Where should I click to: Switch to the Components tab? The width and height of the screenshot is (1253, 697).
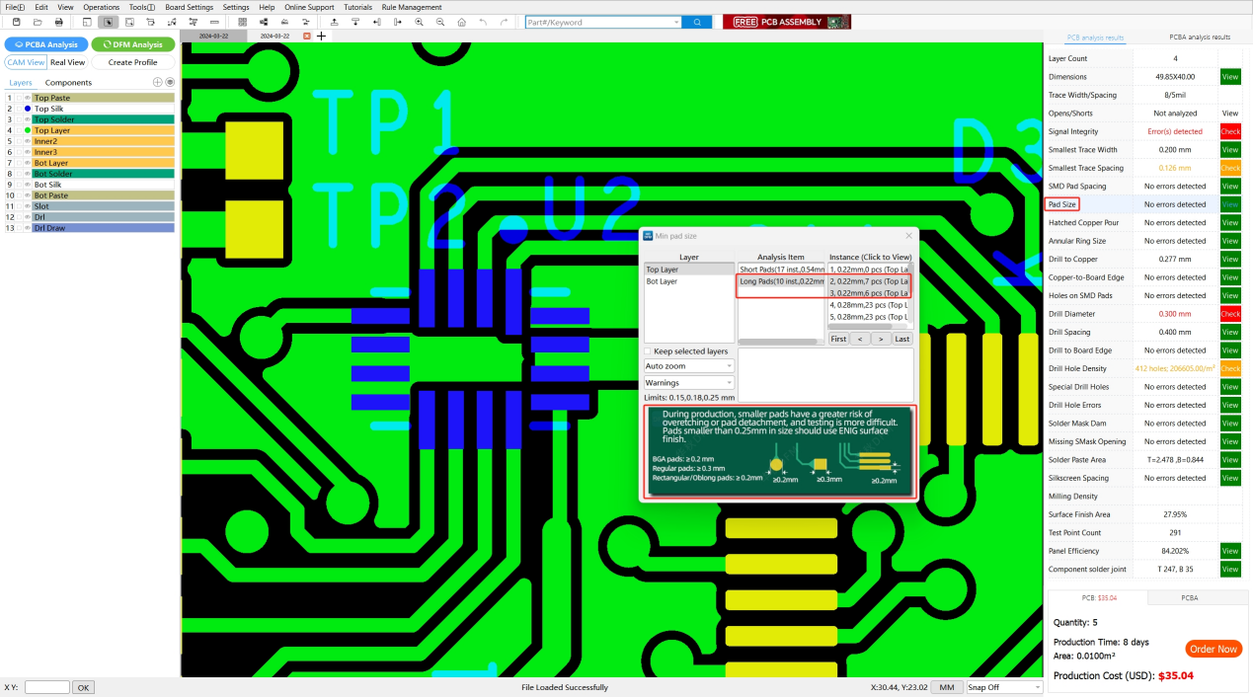pyautogui.click(x=68, y=83)
